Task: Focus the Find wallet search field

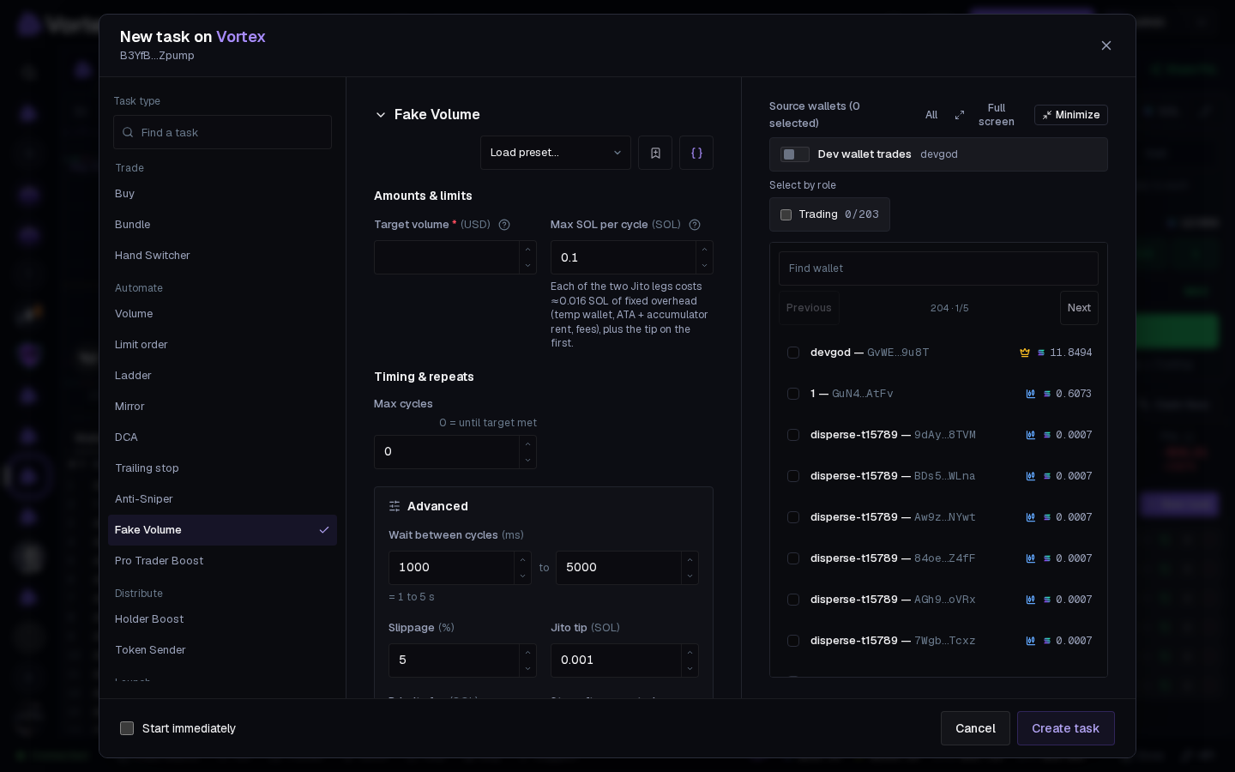Action: tap(938, 268)
